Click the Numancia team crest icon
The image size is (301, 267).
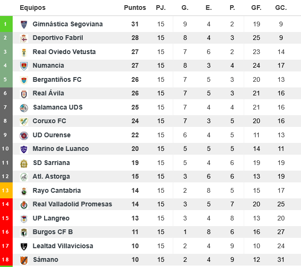pyautogui.click(x=24, y=66)
